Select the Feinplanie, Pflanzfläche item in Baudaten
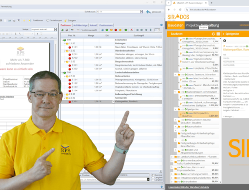Image resolution: width=249 pixels, height=190 pixels. pyautogui.click(x=199, y=69)
